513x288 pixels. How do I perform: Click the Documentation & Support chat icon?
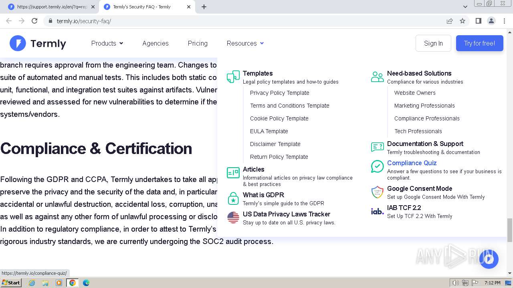click(378, 147)
